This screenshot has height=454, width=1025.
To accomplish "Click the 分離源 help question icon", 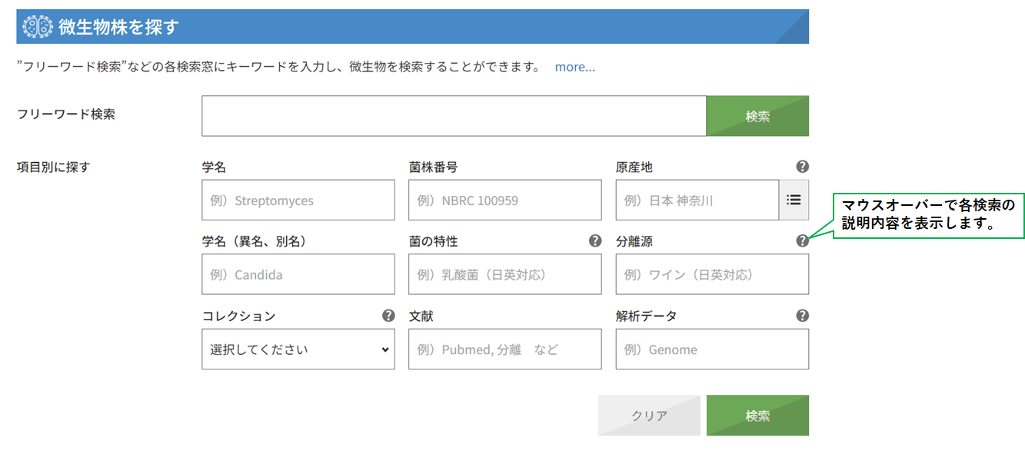I will [802, 241].
